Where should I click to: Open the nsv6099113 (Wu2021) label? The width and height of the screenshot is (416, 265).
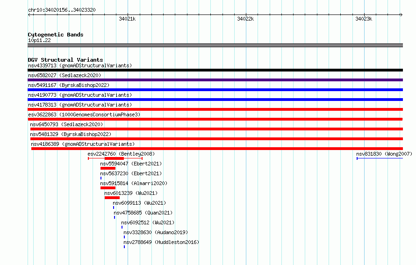pos(139,203)
